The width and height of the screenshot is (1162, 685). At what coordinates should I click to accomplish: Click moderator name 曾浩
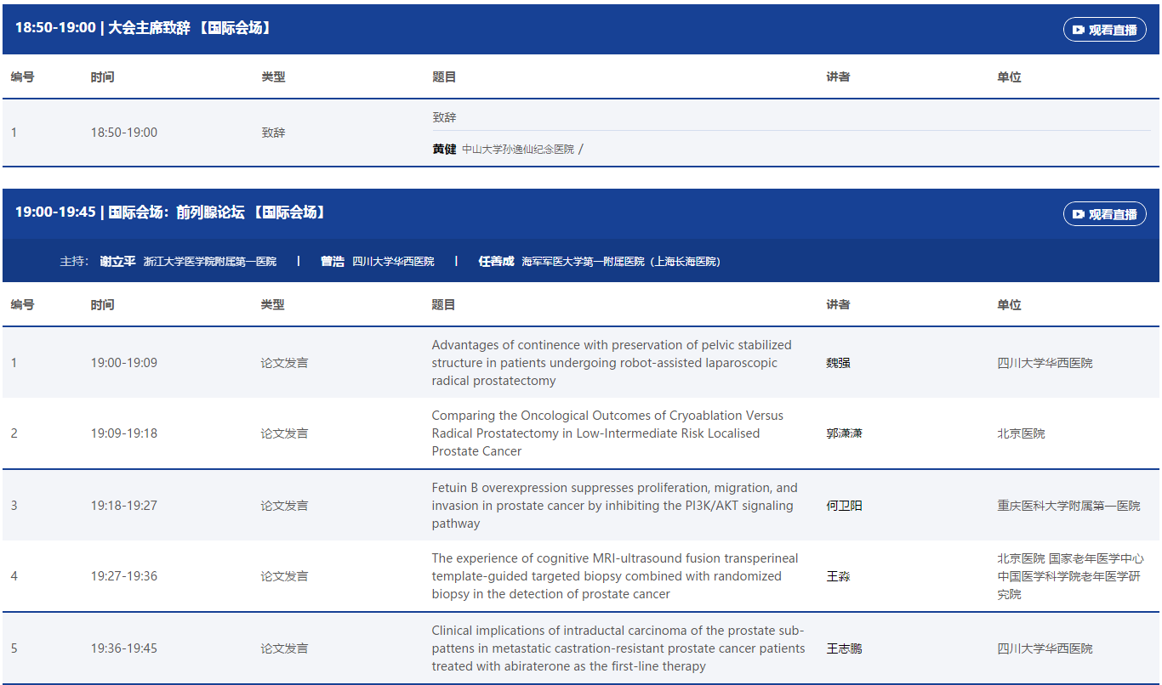coord(332,262)
